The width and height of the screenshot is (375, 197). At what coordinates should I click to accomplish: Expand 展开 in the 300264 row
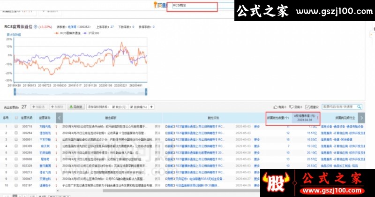tap(157, 133)
